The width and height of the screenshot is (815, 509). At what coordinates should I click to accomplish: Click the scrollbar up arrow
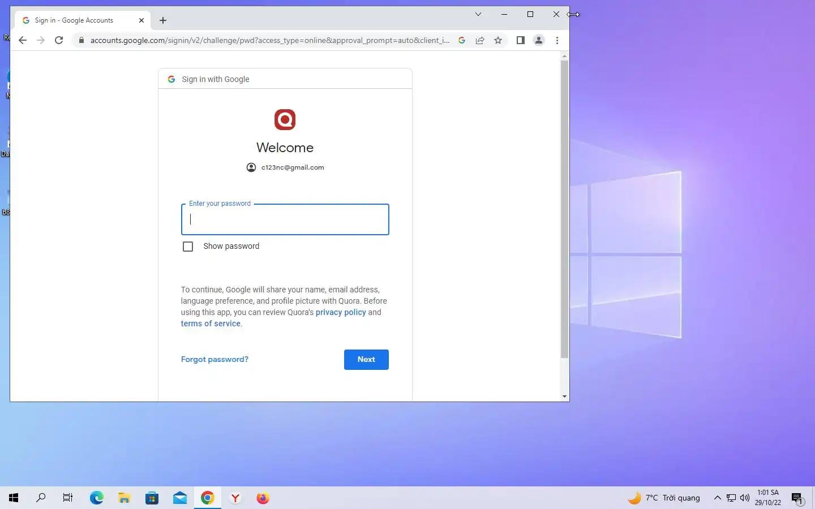(564, 56)
